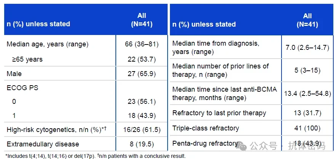Click the value 13.4 (2.5–54.8)

[307, 94]
